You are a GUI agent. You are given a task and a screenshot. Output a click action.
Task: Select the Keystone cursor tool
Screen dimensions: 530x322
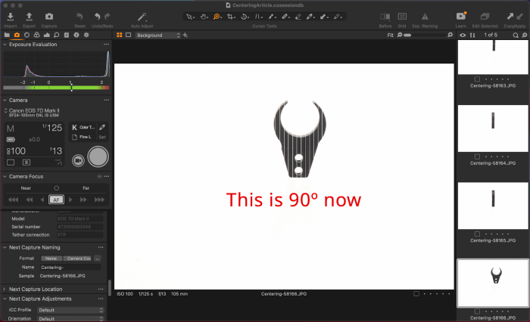point(258,17)
